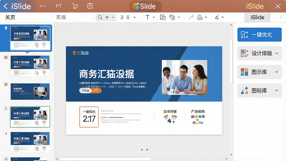The height and width of the screenshot is (161, 286).
Task: Click the orange pen highlight icon
Action: (x=217, y=17)
